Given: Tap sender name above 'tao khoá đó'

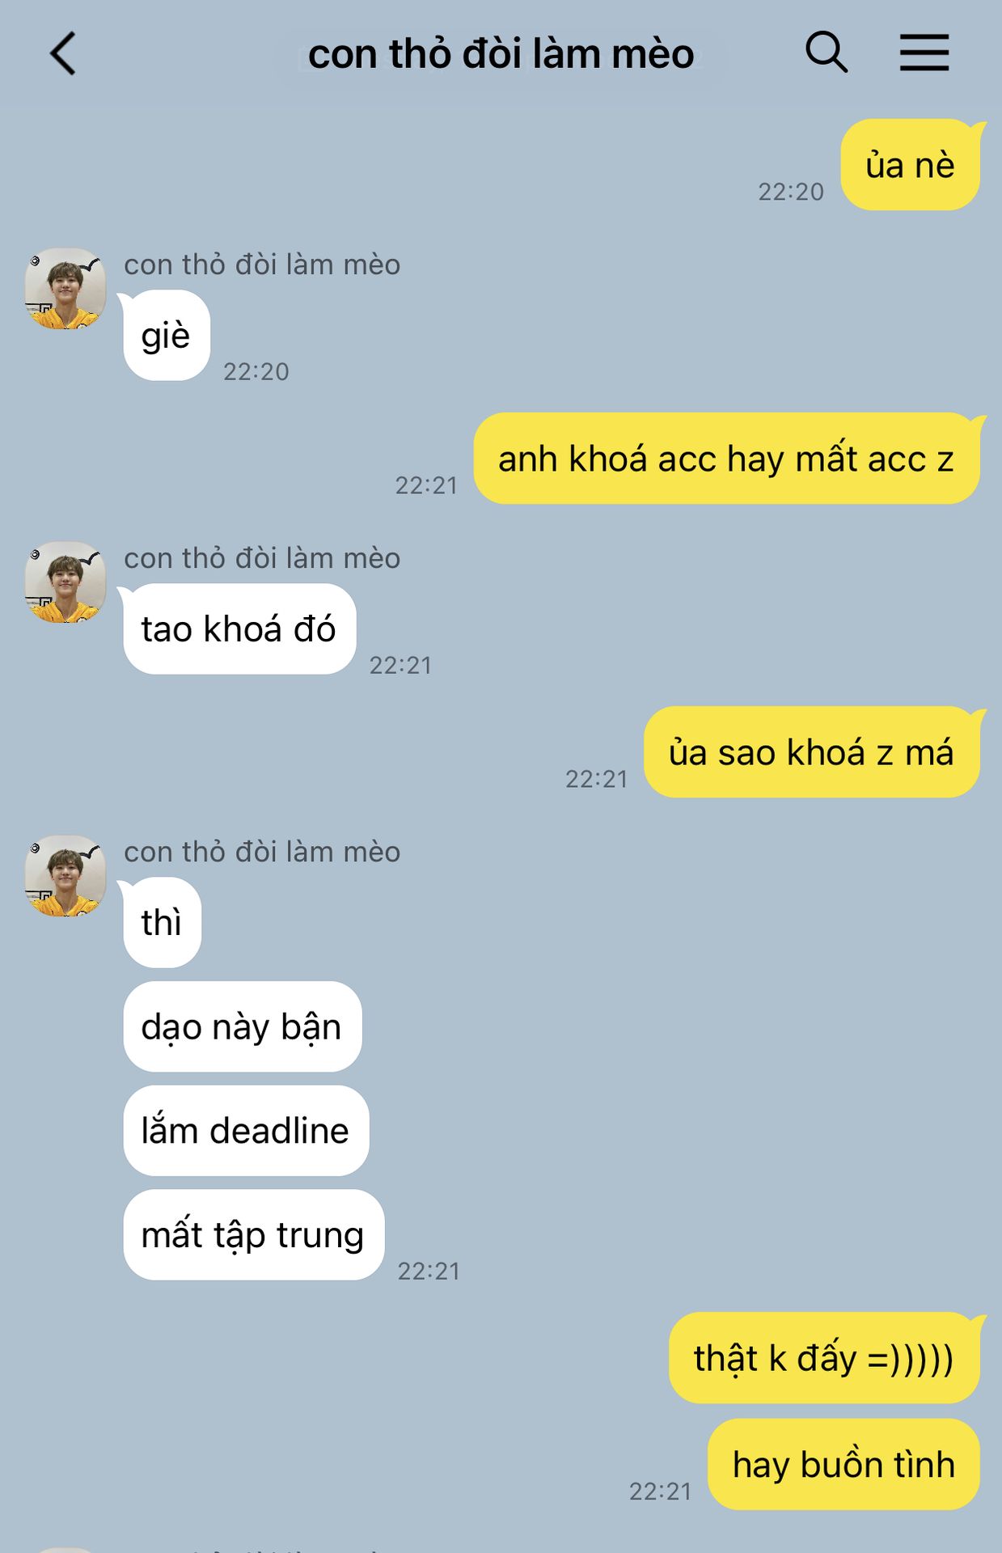Looking at the screenshot, I should tap(262, 558).
